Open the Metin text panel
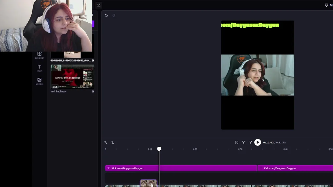The height and width of the screenshot is (187, 333). [x=40, y=68]
